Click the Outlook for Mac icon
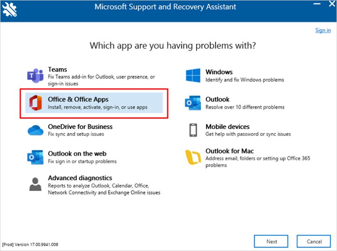Viewport: 337px width, 251px height. (193, 157)
